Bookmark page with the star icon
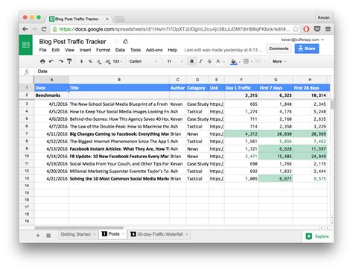353x270 pixels. (296, 29)
